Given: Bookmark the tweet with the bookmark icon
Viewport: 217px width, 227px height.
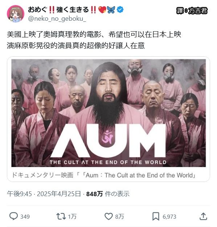Looking at the screenshot, I should (156, 216).
